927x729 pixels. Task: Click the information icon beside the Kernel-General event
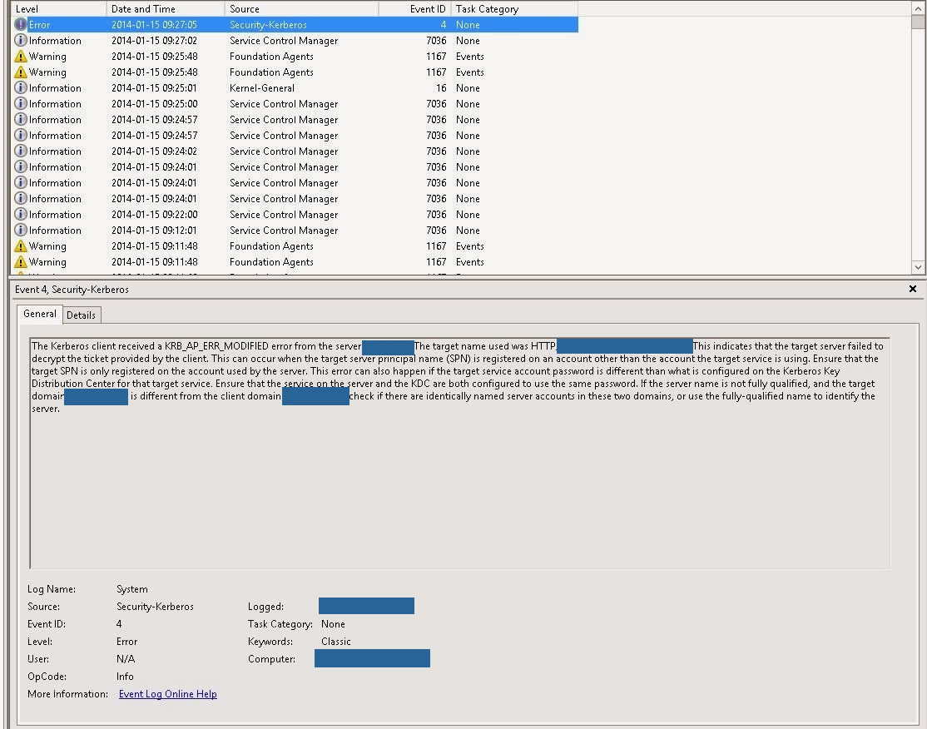tap(21, 88)
